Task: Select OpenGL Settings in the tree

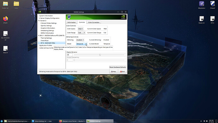Action: click(x=46, y=26)
